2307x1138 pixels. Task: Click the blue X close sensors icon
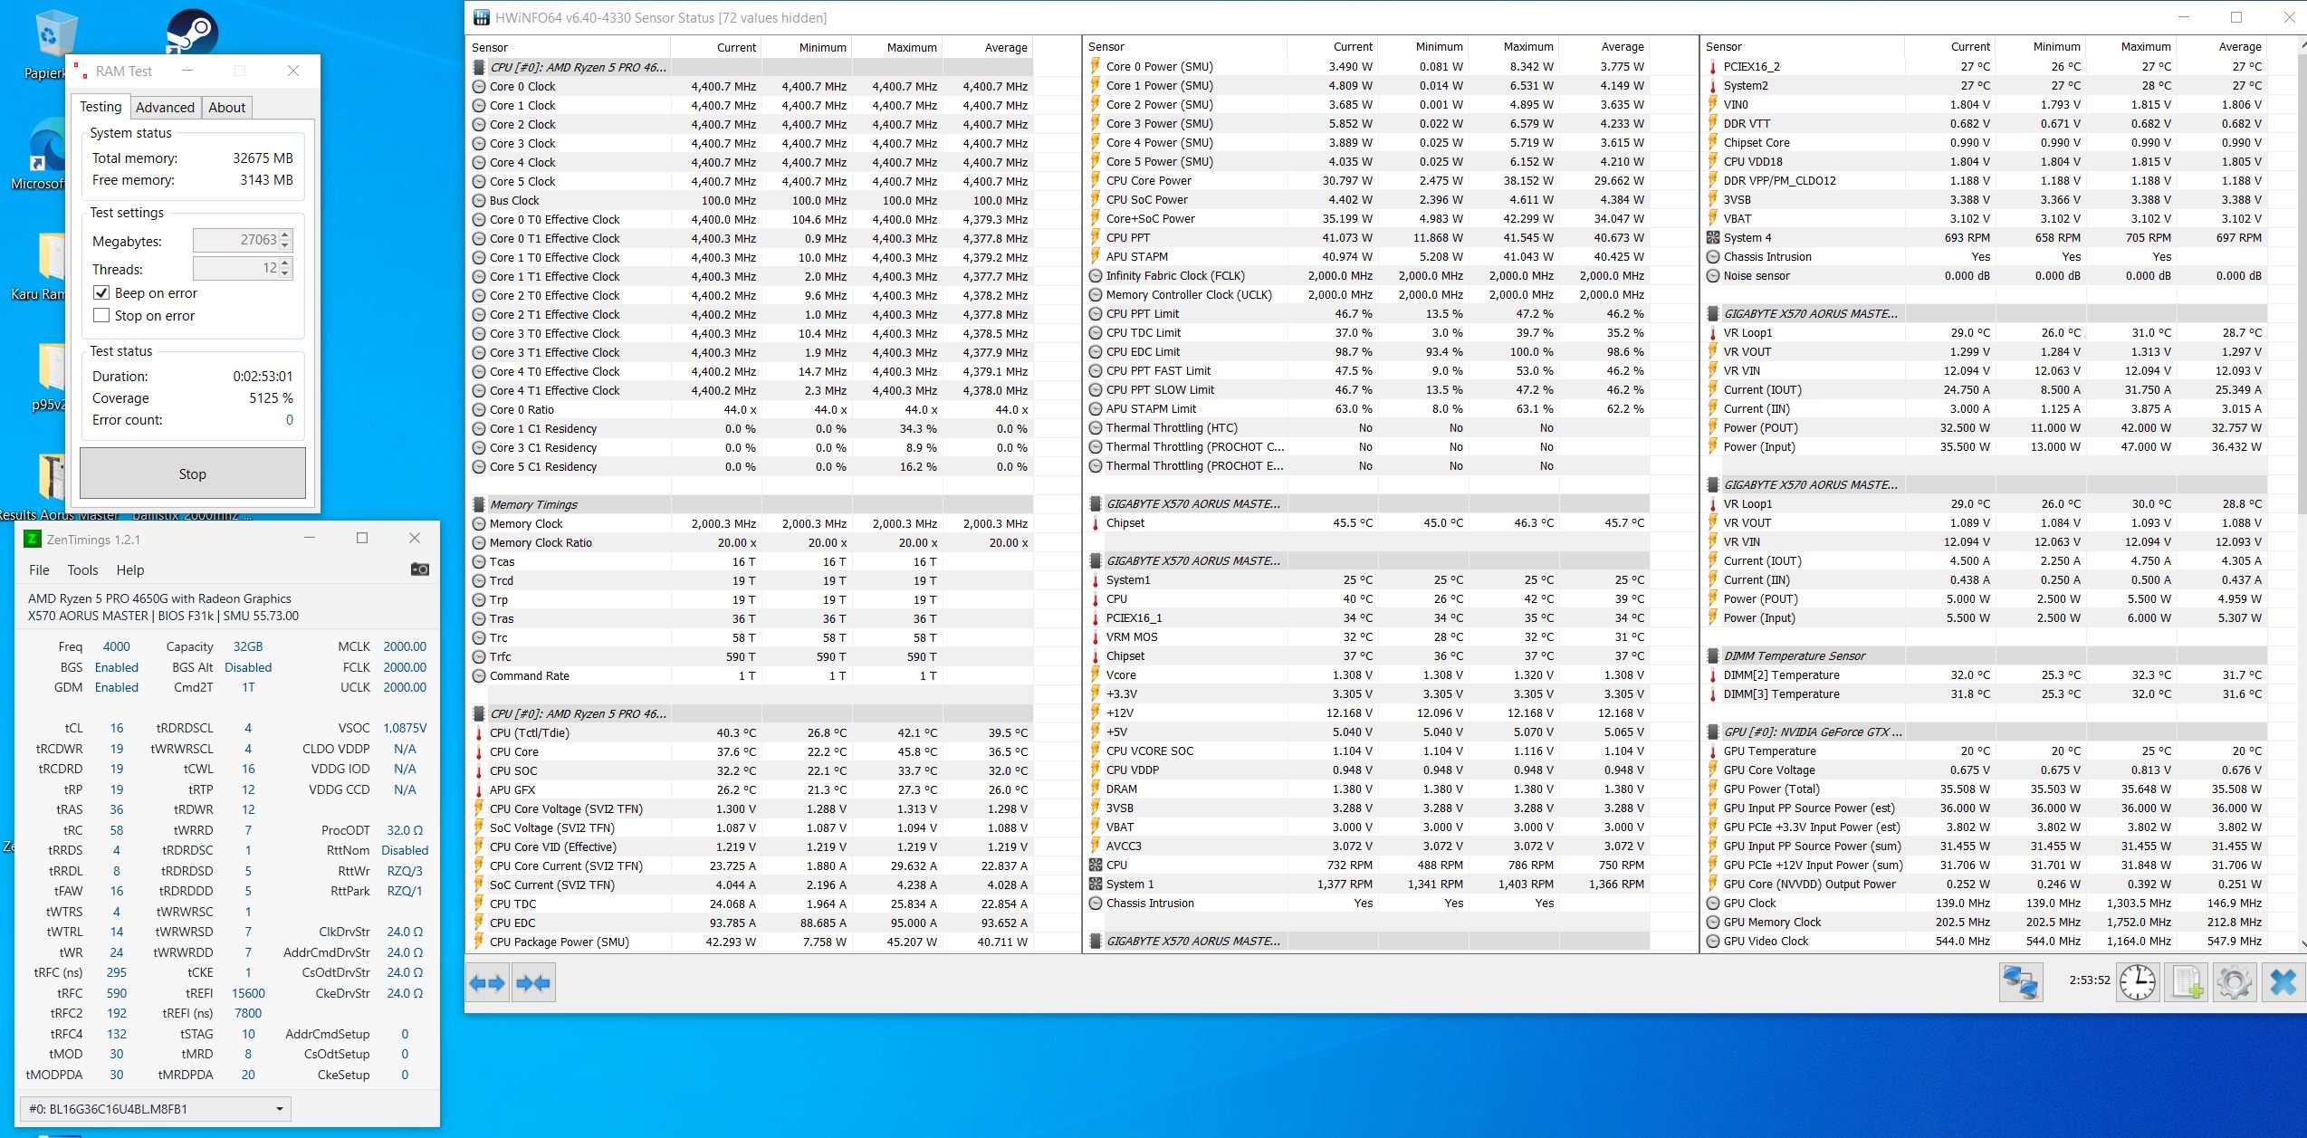[2283, 981]
